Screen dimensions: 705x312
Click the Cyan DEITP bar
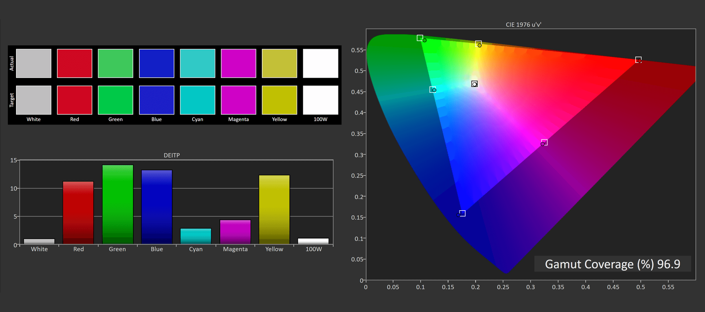pyautogui.click(x=196, y=236)
